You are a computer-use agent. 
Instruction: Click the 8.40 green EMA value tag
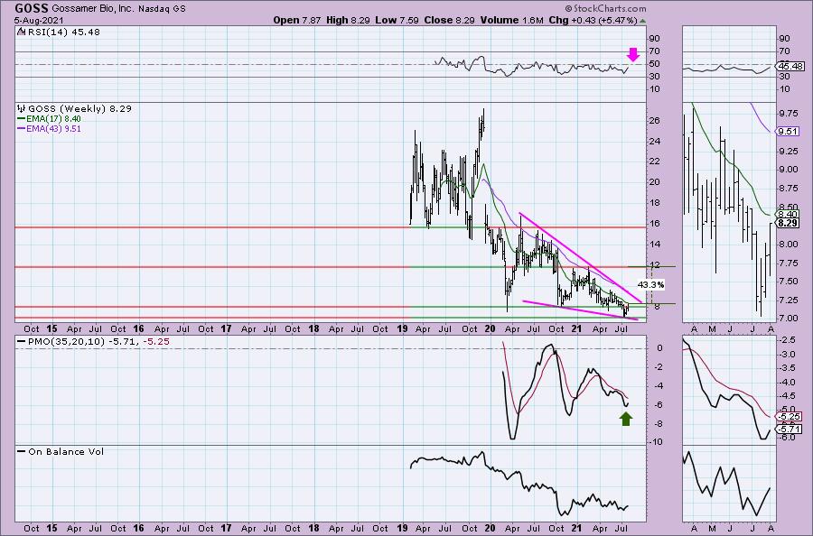(x=788, y=214)
